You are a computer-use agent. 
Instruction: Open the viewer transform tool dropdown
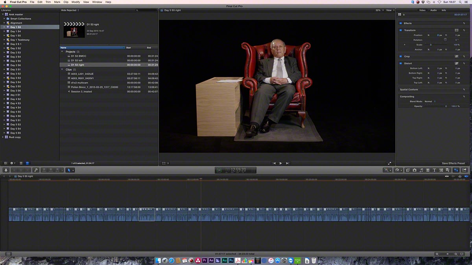[166, 163]
